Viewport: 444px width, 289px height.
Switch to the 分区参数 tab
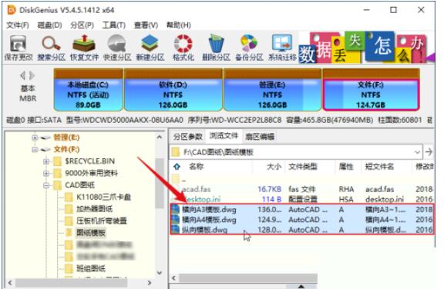(x=188, y=137)
